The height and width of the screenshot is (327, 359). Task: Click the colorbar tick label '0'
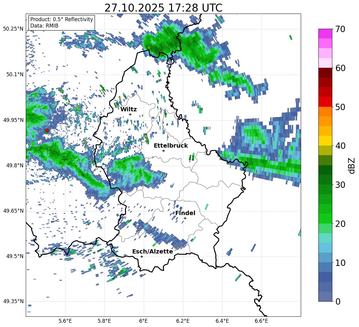[338, 302]
